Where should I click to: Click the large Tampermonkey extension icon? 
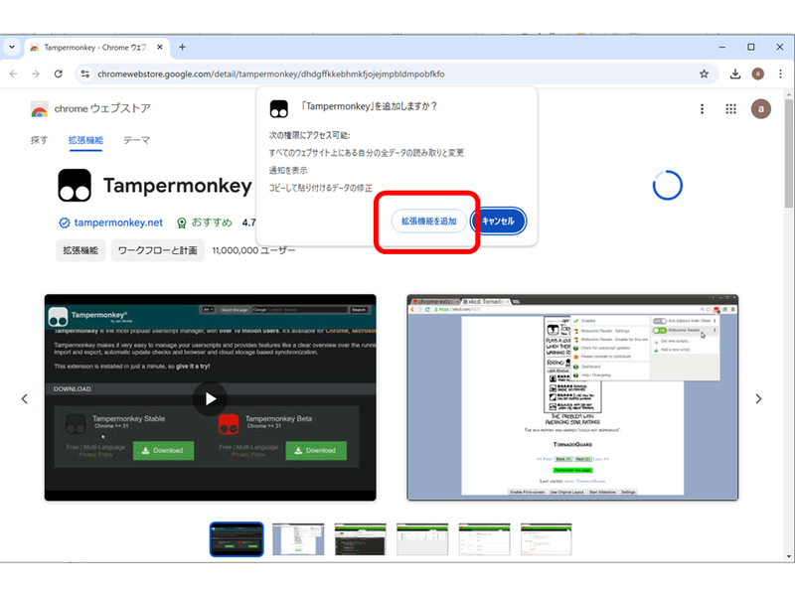coord(75,186)
